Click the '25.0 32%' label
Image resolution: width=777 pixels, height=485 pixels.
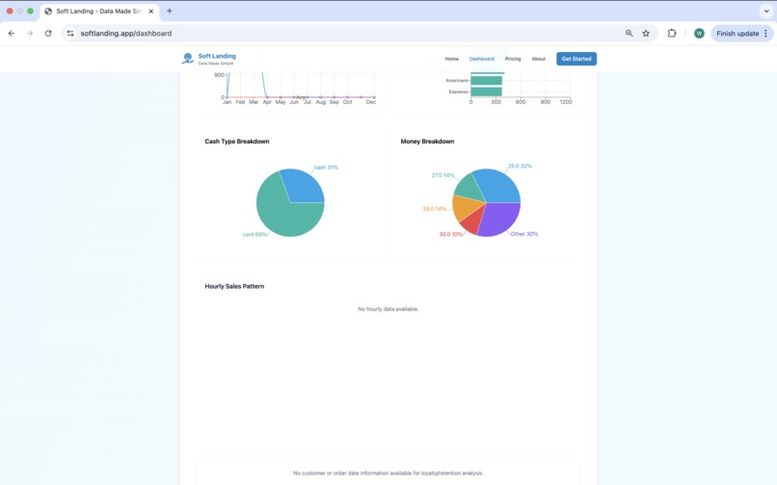pyautogui.click(x=520, y=166)
